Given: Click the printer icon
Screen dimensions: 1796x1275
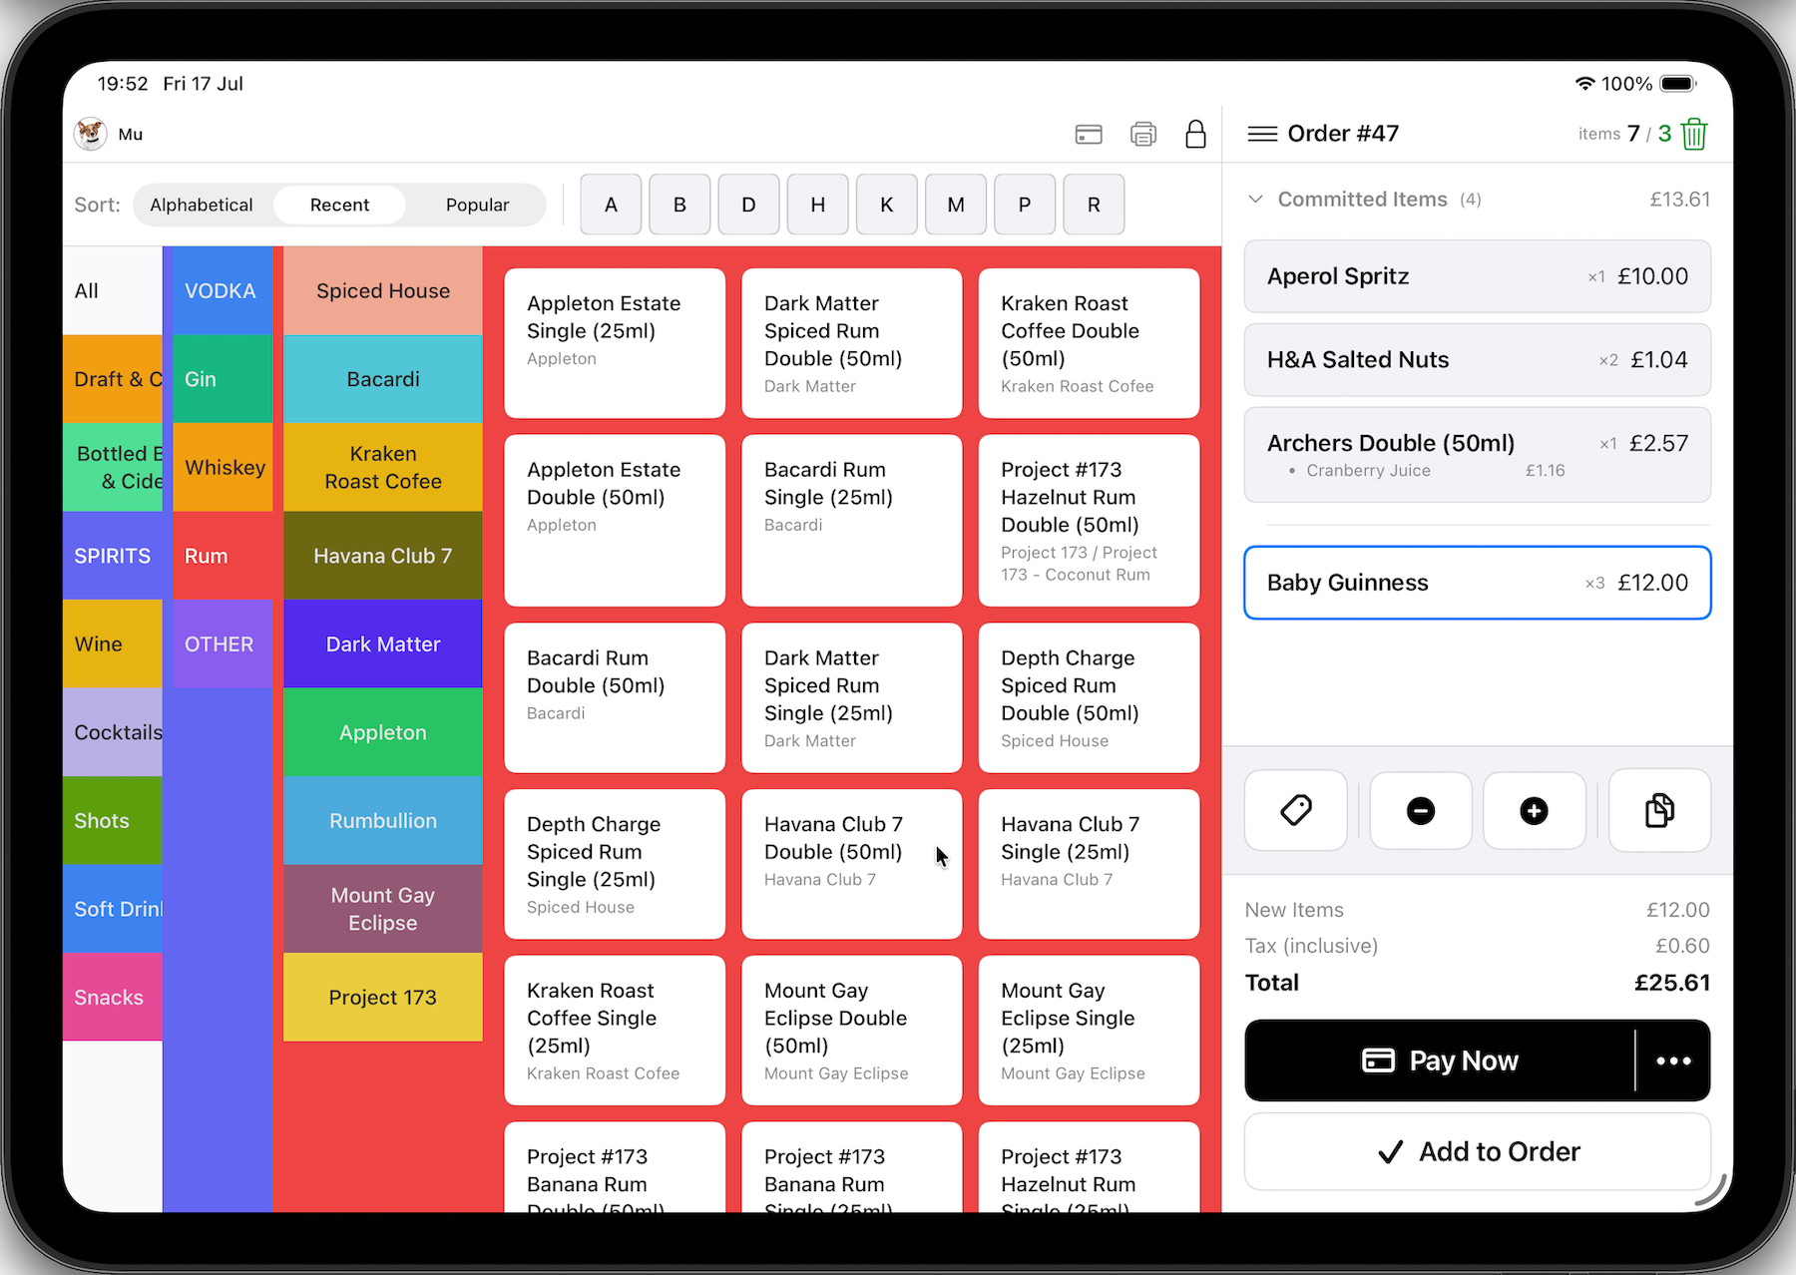Looking at the screenshot, I should [x=1143, y=135].
